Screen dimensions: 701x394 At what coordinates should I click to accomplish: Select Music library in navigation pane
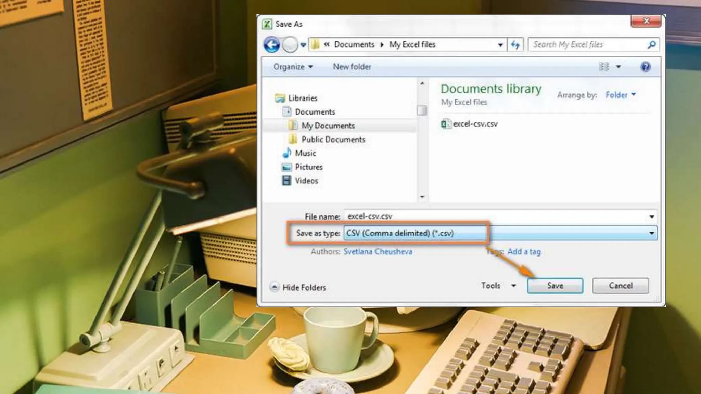305,153
